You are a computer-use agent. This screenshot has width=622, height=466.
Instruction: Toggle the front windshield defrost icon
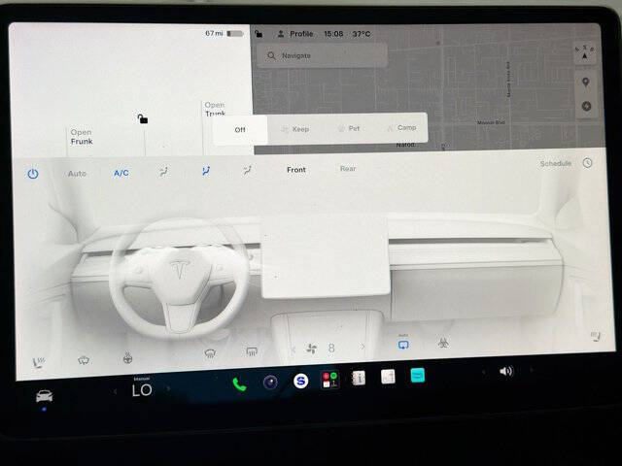210,353
